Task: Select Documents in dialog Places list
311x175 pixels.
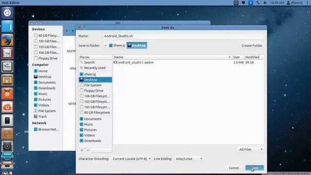Action: point(95,119)
